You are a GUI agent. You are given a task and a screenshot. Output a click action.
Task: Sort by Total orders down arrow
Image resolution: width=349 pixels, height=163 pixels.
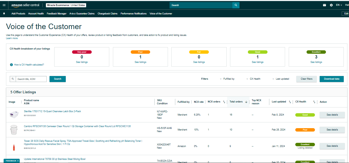click(x=246, y=102)
